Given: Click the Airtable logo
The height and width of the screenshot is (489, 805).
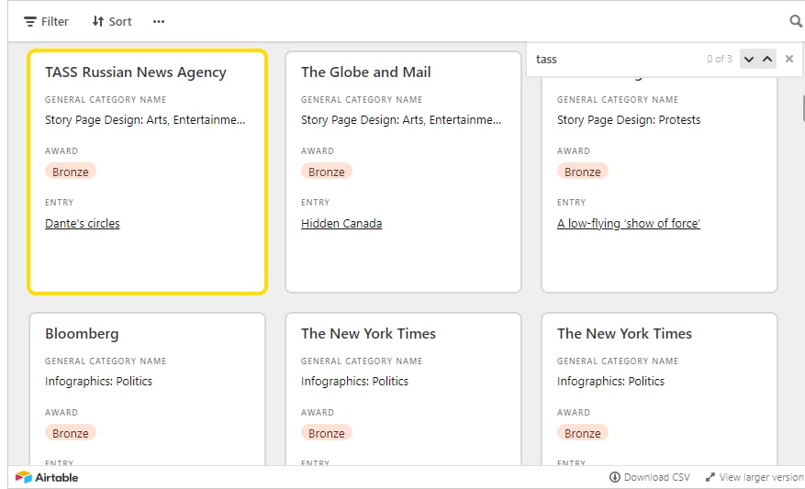Looking at the screenshot, I should point(47,478).
